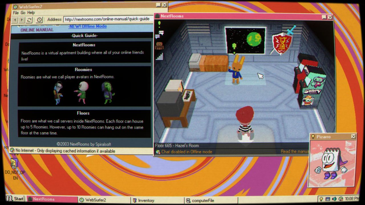Viewport: 365px width, 205px height.
Task: Click the No Internet status bar message
Action: click(65, 151)
